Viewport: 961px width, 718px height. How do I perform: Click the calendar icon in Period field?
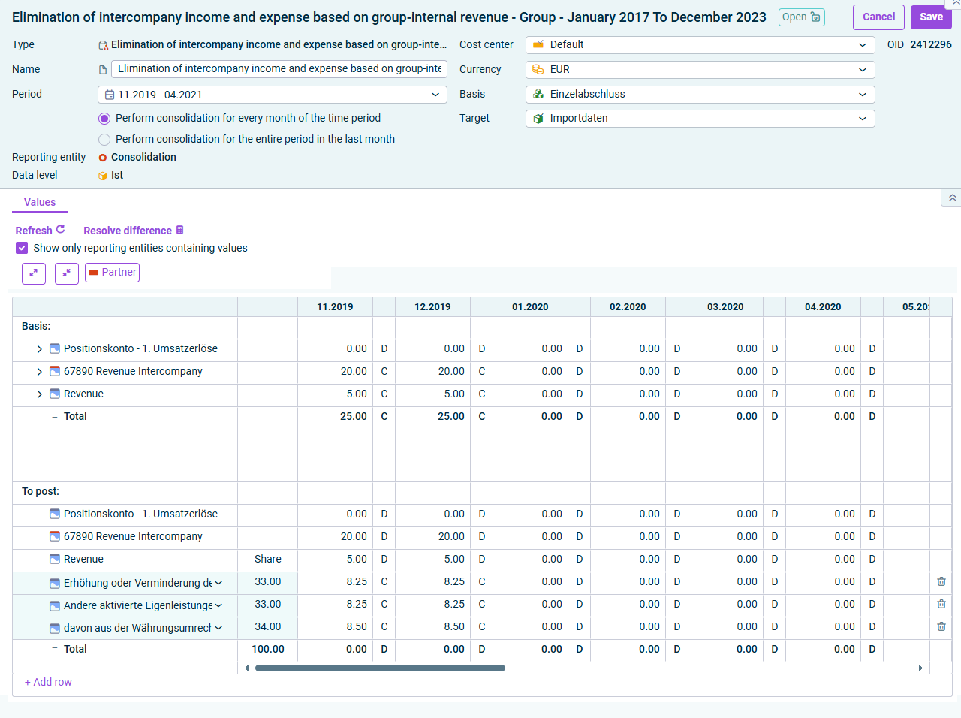coord(110,95)
